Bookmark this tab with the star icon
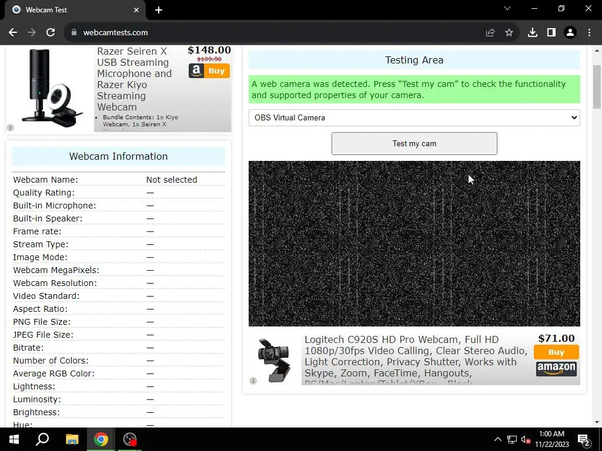 click(x=509, y=33)
